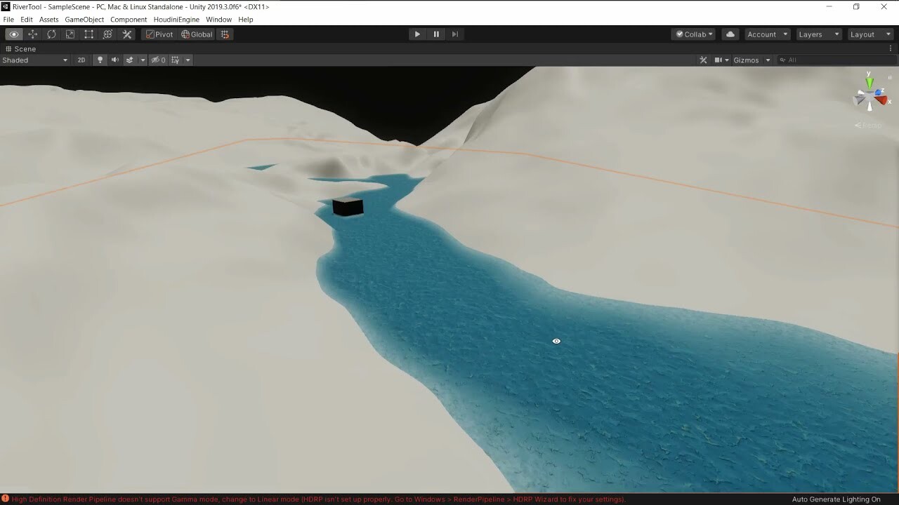Open the Shaded draw mode dropdown
The width and height of the screenshot is (899, 505).
(35, 60)
